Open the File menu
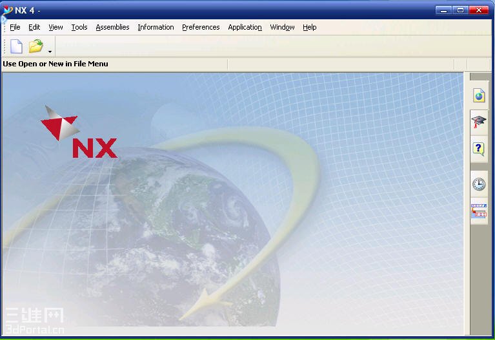This screenshot has height=340, width=495. coord(15,27)
